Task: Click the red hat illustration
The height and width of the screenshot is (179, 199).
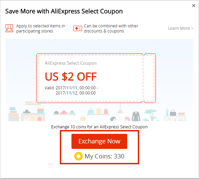Action: [64, 112]
